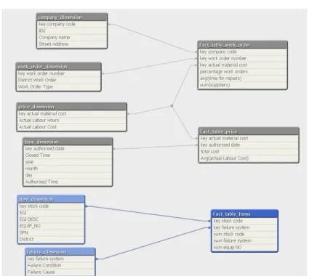Select the 'month' field in time_dimension
Viewport: 309px width, 276px height.
(x=68, y=169)
